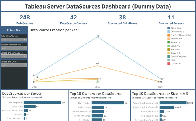Select the Flat File (Excel, CSV) bar showing 19
Viewport: 196px width, 121px height.
(x=26, y=111)
